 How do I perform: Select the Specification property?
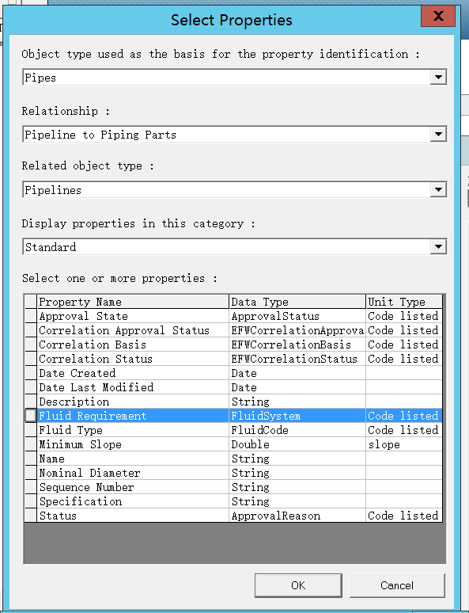click(x=133, y=501)
